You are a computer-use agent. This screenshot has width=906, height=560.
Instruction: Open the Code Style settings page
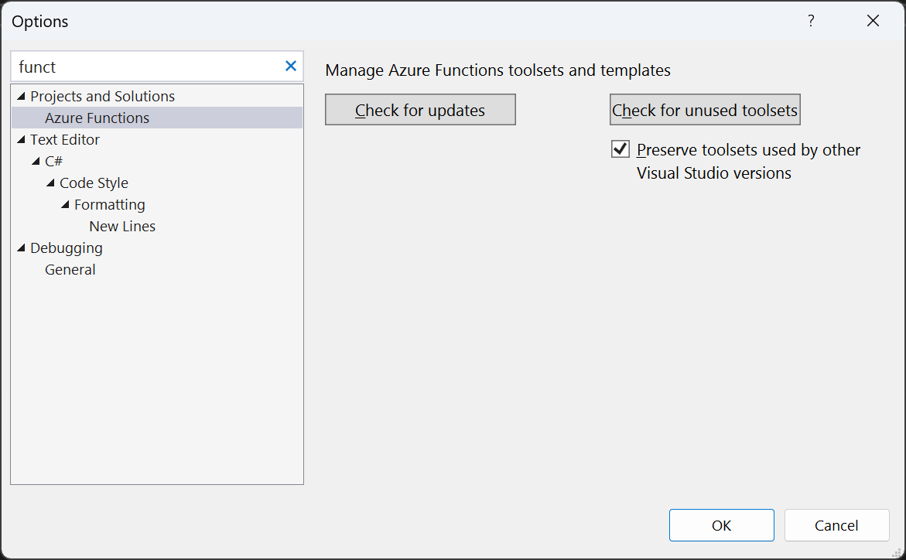tap(94, 183)
